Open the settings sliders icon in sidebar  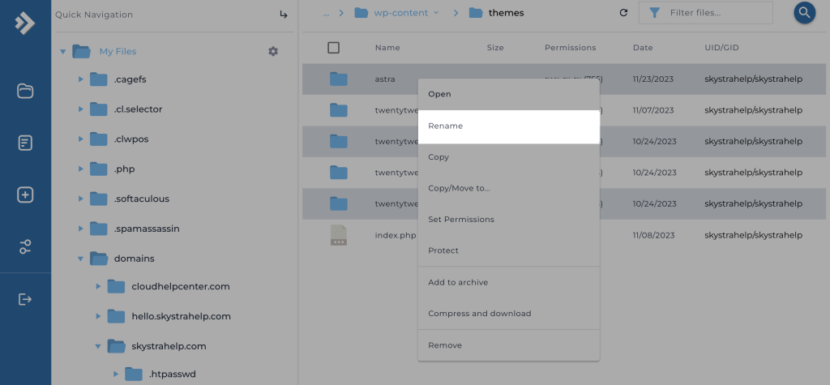pos(25,246)
